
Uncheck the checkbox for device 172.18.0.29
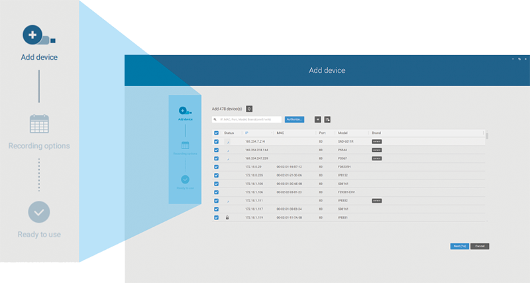[217, 167]
